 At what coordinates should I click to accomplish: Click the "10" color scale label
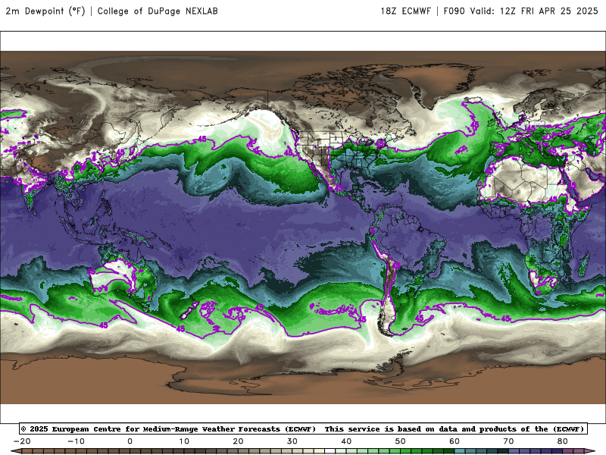coord(184,441)
